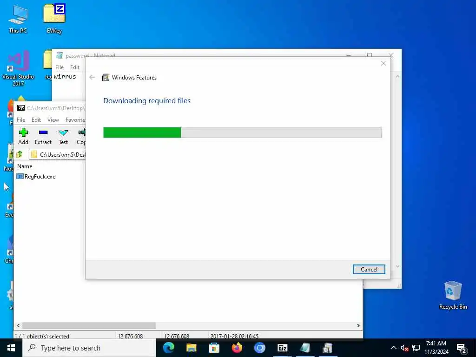Open File Explorer from the taskbar
Image resolution: width=476 pixels, height=357 pixels.
point(191,348)
